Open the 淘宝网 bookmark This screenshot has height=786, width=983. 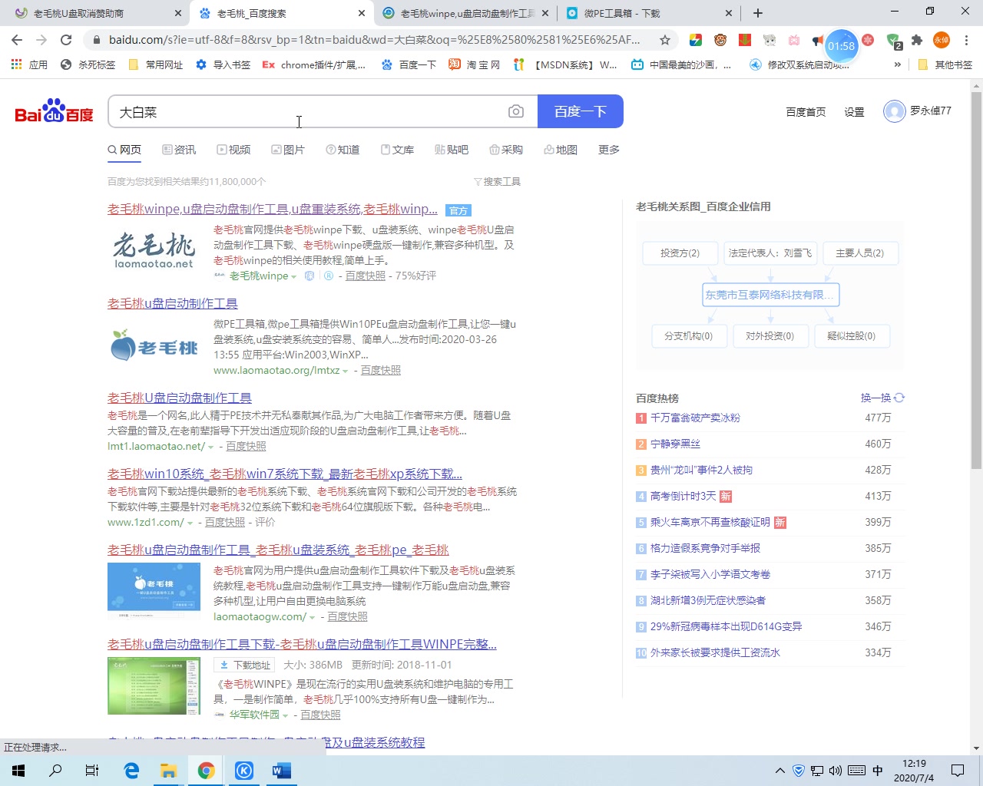tap(474, 64)
